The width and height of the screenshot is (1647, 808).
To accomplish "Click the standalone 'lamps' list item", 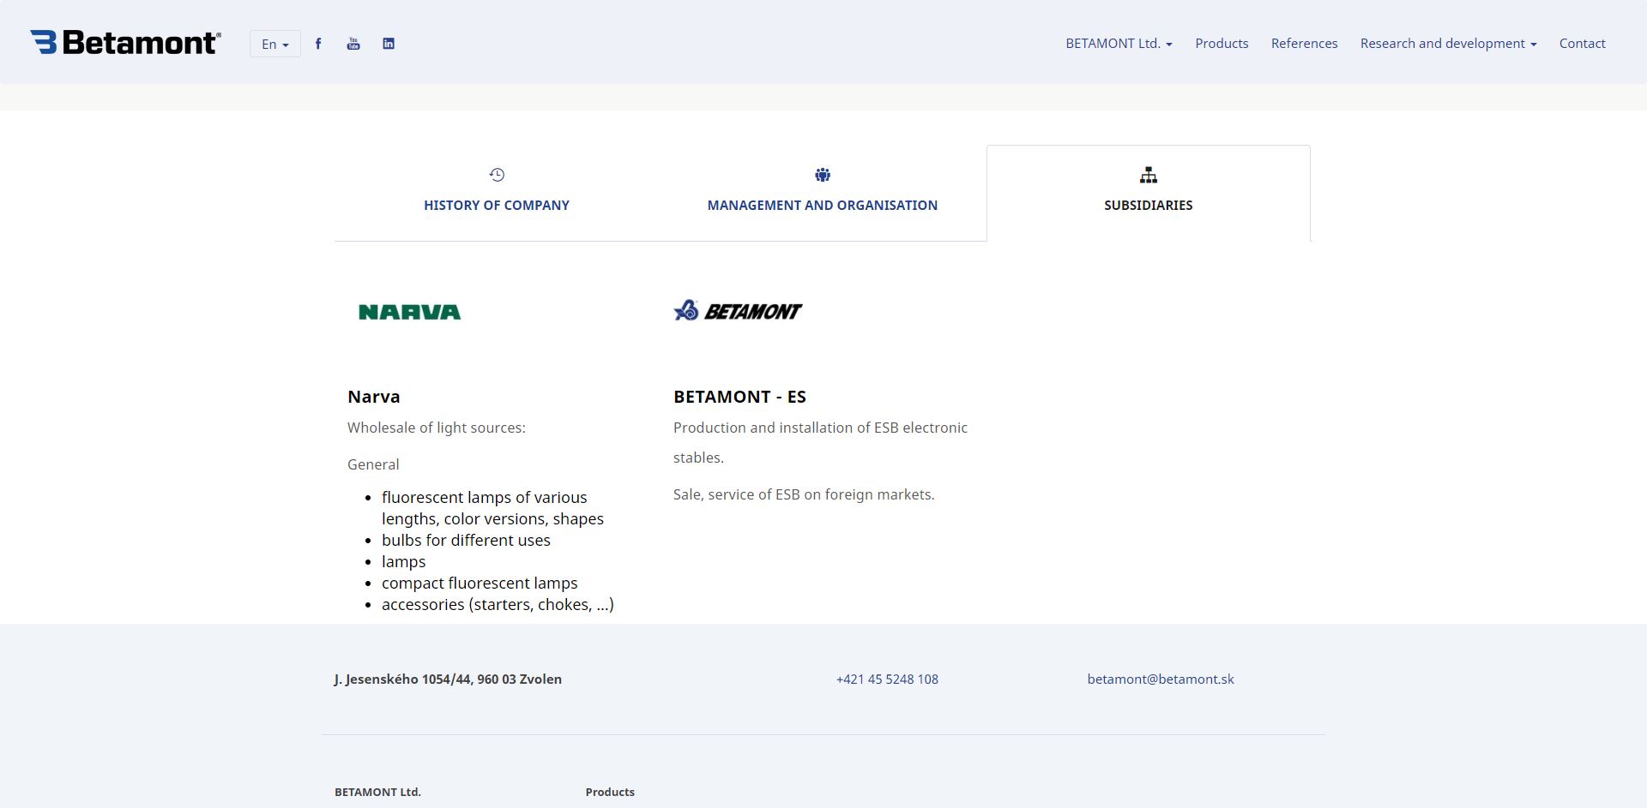I will click(403, 562).
